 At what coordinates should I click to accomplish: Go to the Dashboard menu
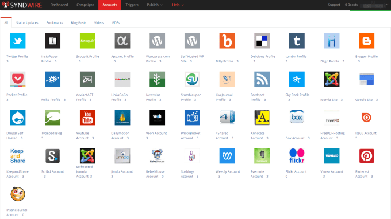(x=59, y=5)
